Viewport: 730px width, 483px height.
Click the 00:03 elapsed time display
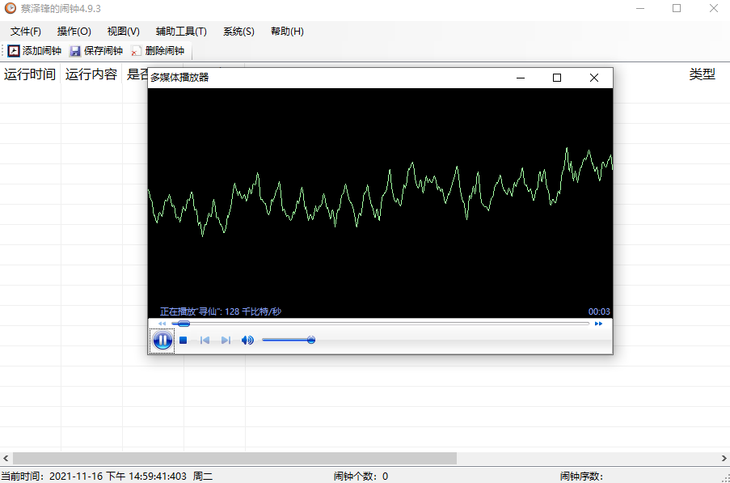tap(599, 311)
